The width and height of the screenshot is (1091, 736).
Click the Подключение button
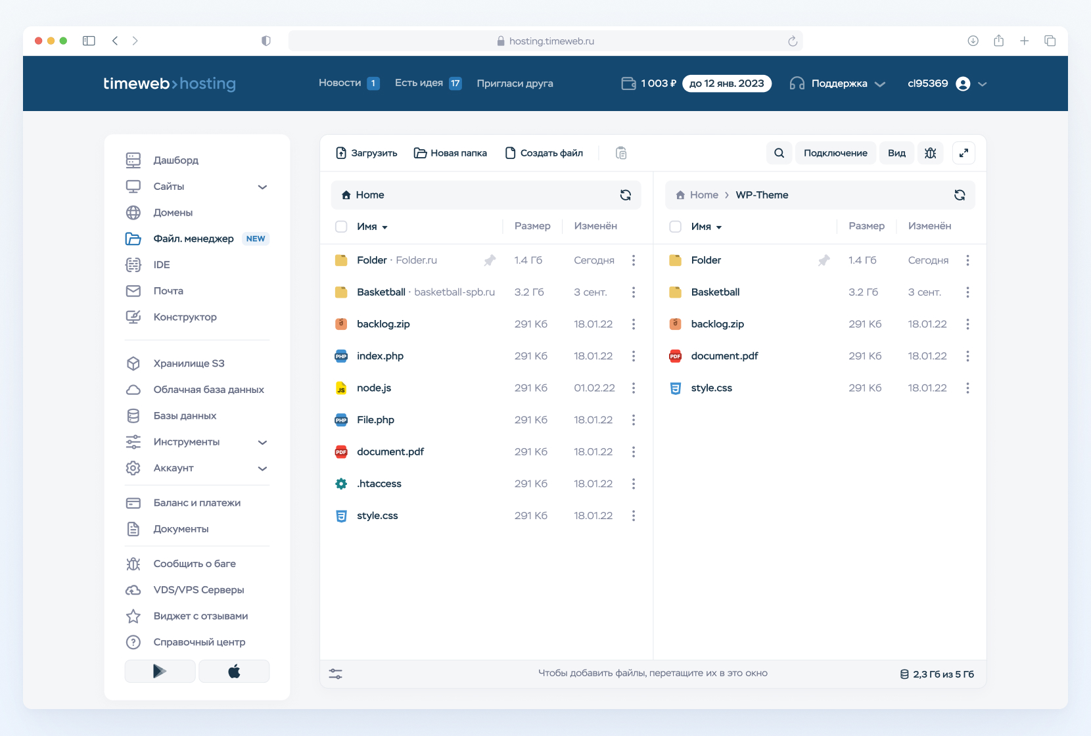coord(835,153)
